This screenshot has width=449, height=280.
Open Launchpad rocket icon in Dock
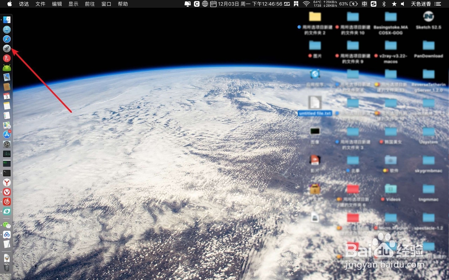pos(7,48)
